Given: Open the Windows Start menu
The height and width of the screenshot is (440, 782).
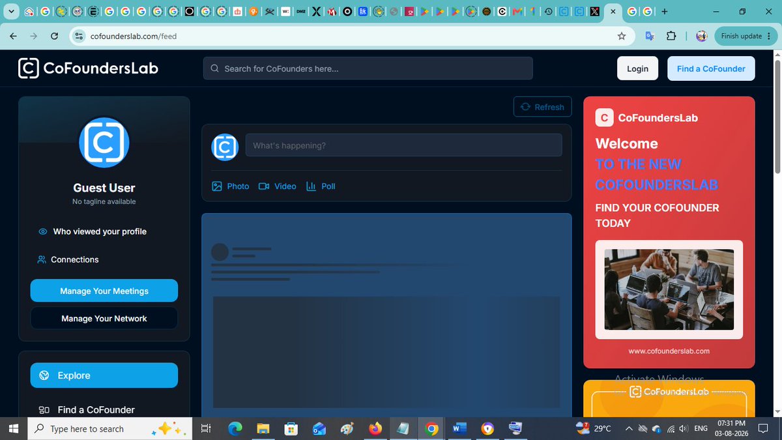Looking at the screenshot, I should tap(14, 429).
